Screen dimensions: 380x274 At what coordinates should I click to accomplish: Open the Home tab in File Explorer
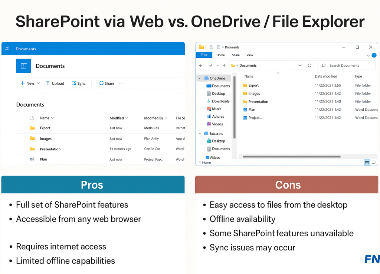[220, 55]
